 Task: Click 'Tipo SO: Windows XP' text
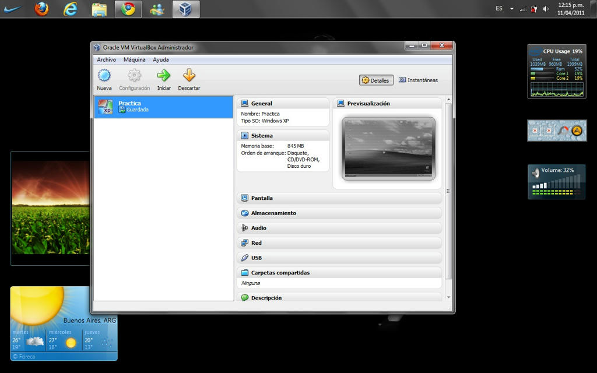coord(265,121)
